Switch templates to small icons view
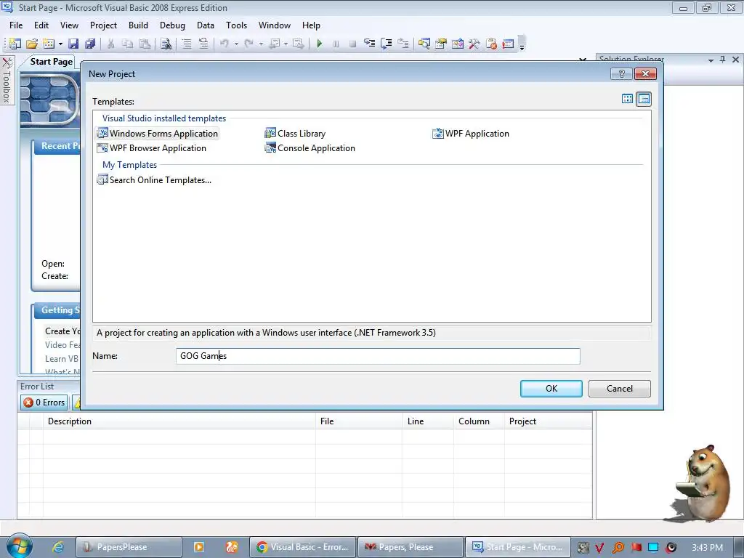This screenshot has width=744, height=558. pyautogui.click(x=644, y=99)
